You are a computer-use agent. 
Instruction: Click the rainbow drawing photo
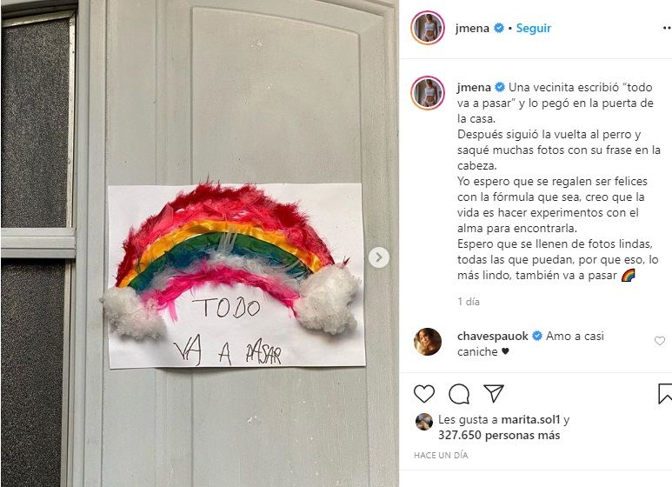(200, 243)
